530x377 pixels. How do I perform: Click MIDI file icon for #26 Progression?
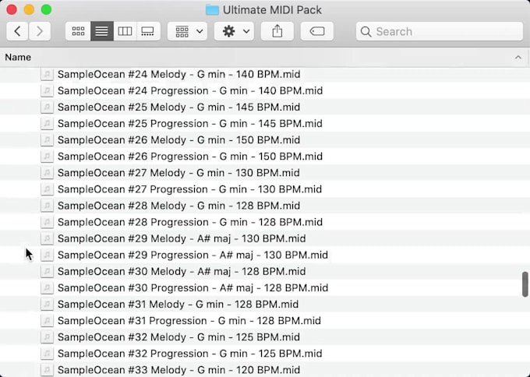click(47, 156)
